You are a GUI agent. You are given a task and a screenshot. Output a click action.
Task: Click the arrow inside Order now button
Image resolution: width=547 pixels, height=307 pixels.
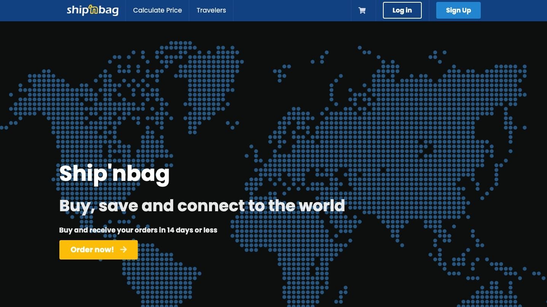(123, 250)
